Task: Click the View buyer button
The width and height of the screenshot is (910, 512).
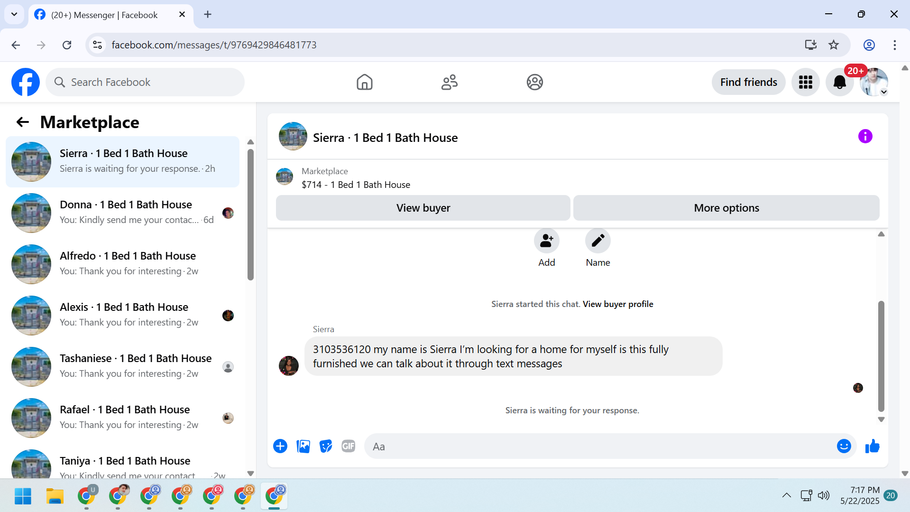Action: [423, 208]
